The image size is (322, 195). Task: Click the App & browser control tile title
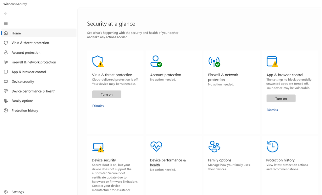point(285,75)
